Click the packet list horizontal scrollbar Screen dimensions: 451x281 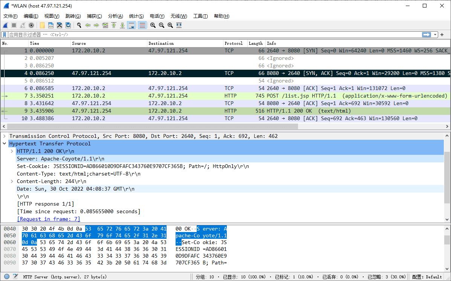(x=151, y=127)
